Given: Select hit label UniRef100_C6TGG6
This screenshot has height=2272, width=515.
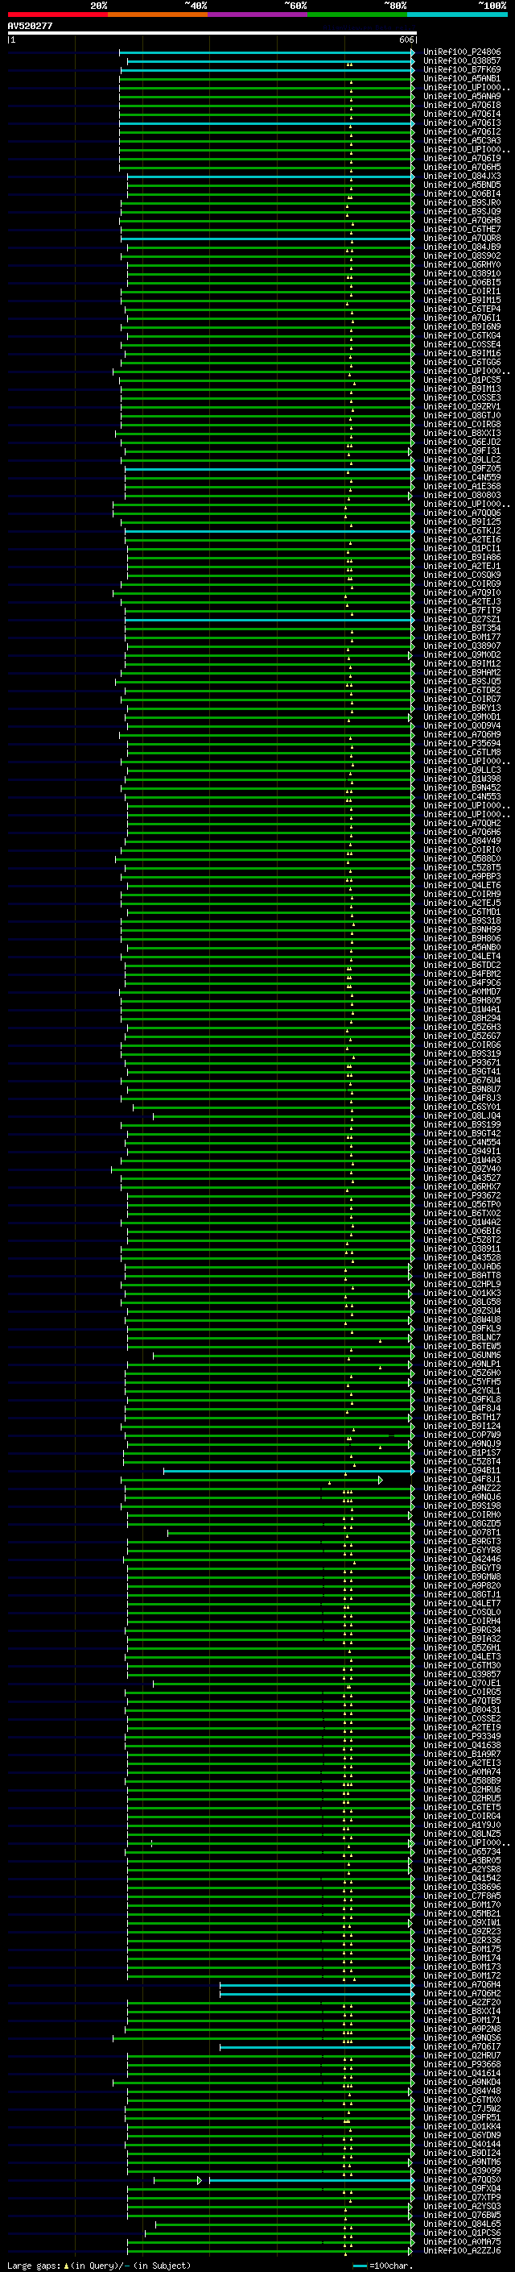Looking at the screenshot, I should click(x=461, y=363).
